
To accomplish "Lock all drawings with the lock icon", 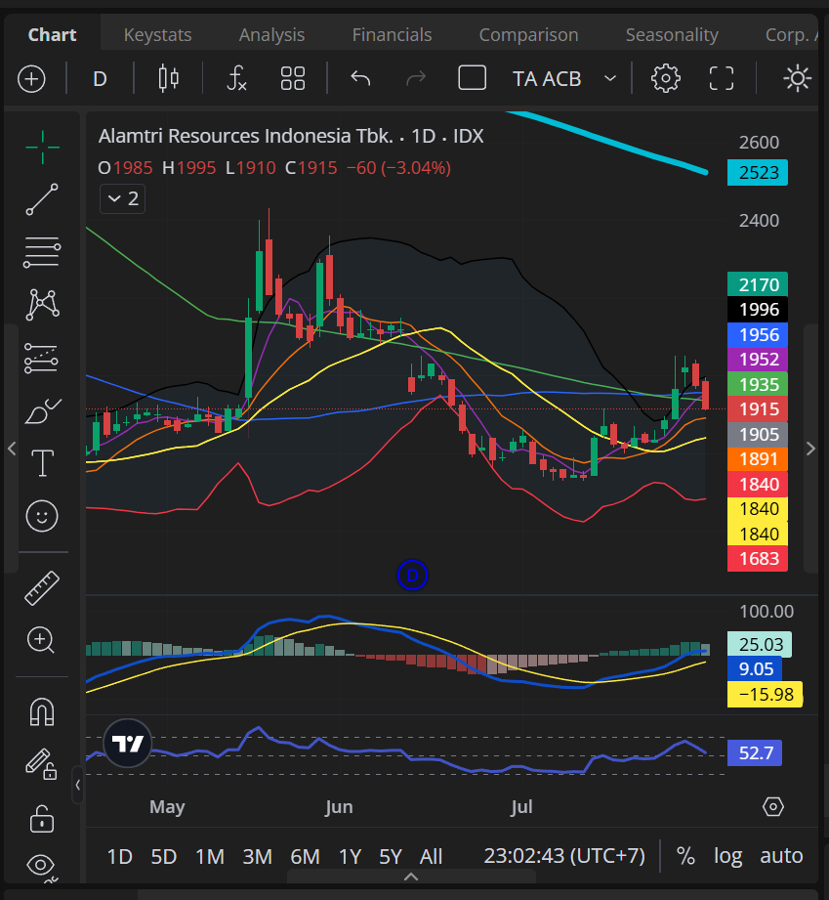I will click(42, 819).
